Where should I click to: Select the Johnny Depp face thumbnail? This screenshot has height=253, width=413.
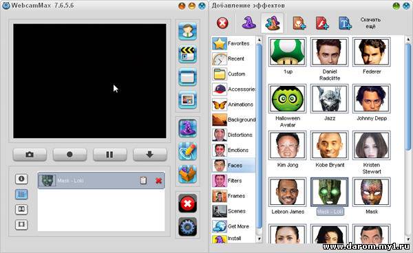[x=372, y=103]
